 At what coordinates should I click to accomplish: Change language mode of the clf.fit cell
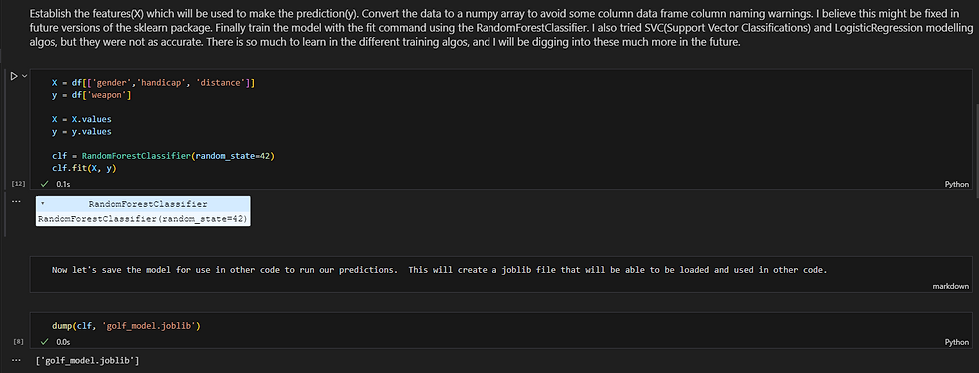click(957, 184)
